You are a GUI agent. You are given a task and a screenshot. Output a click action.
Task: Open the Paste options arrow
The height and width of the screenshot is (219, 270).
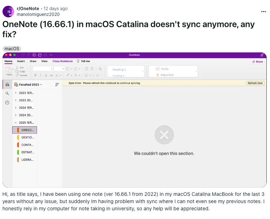pos(13,69)
